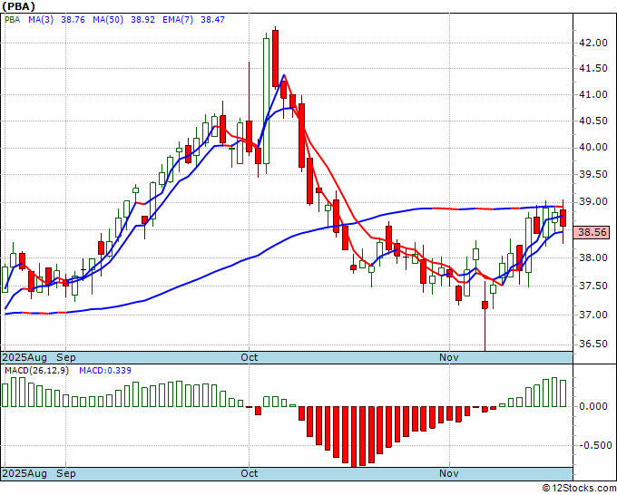
Task: Click the 0.000 MACD axis label
Action: (593, 406)
